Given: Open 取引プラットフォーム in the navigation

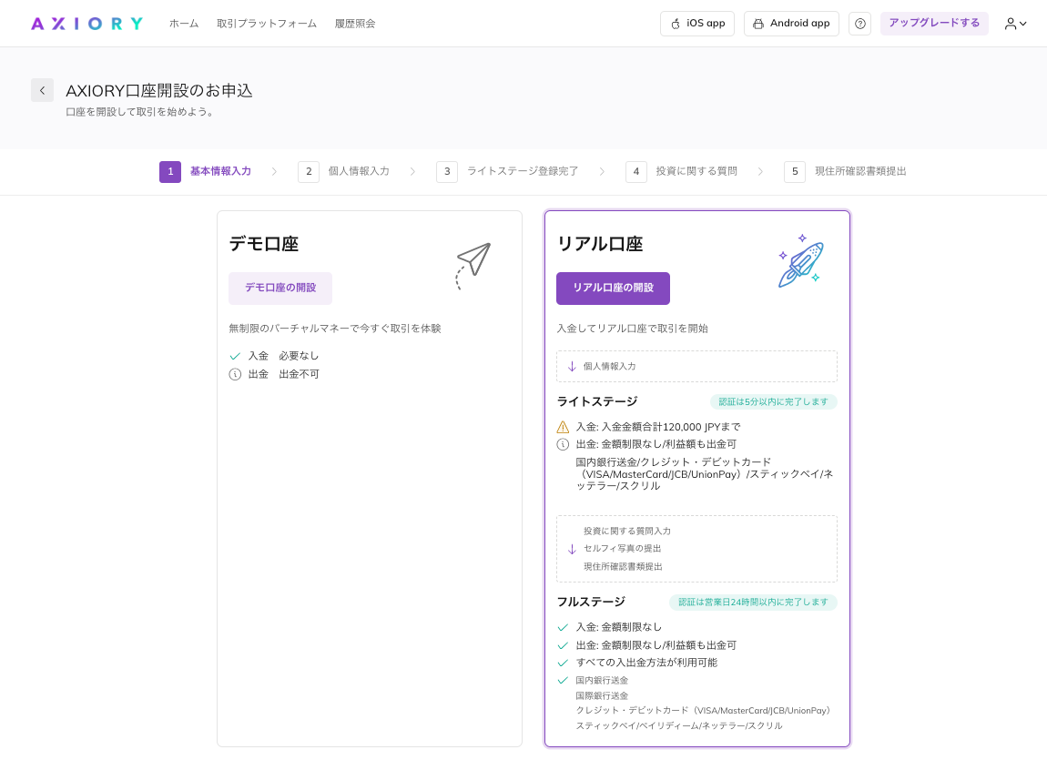Looking at the screenshot, I should pos(267,24).
